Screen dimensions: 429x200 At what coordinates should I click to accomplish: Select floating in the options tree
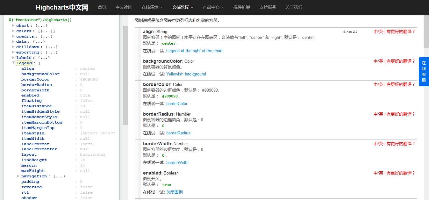32,101
